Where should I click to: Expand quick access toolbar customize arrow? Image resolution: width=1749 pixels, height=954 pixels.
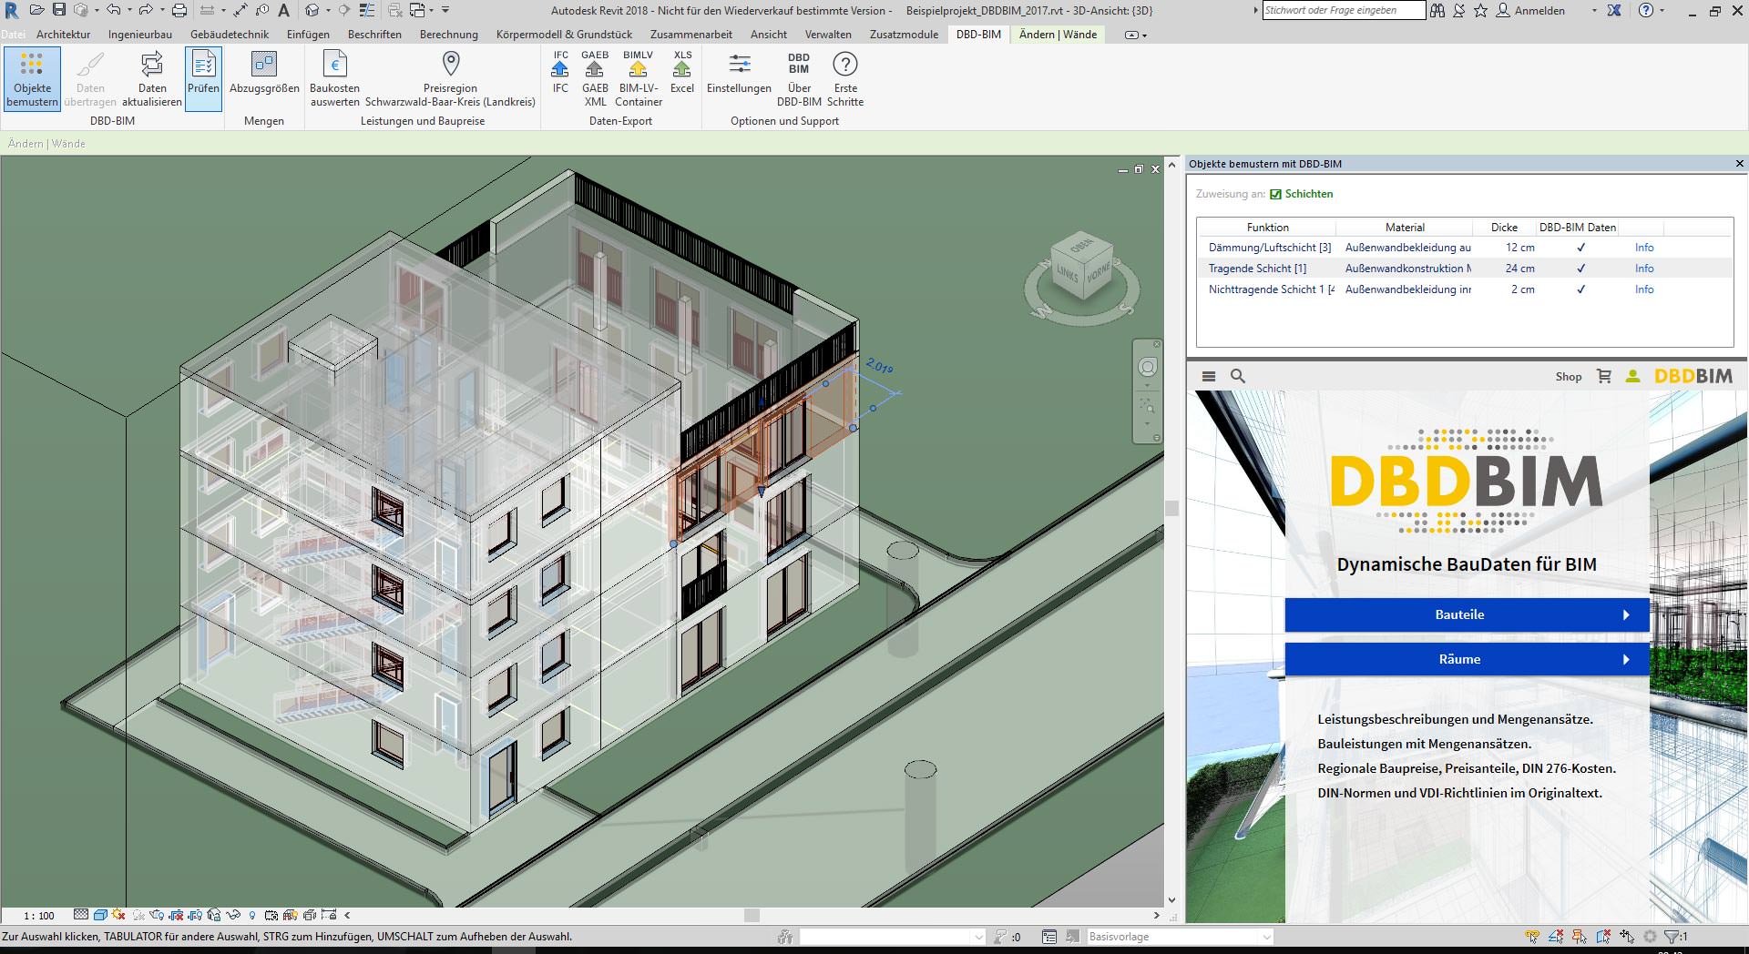445,10
